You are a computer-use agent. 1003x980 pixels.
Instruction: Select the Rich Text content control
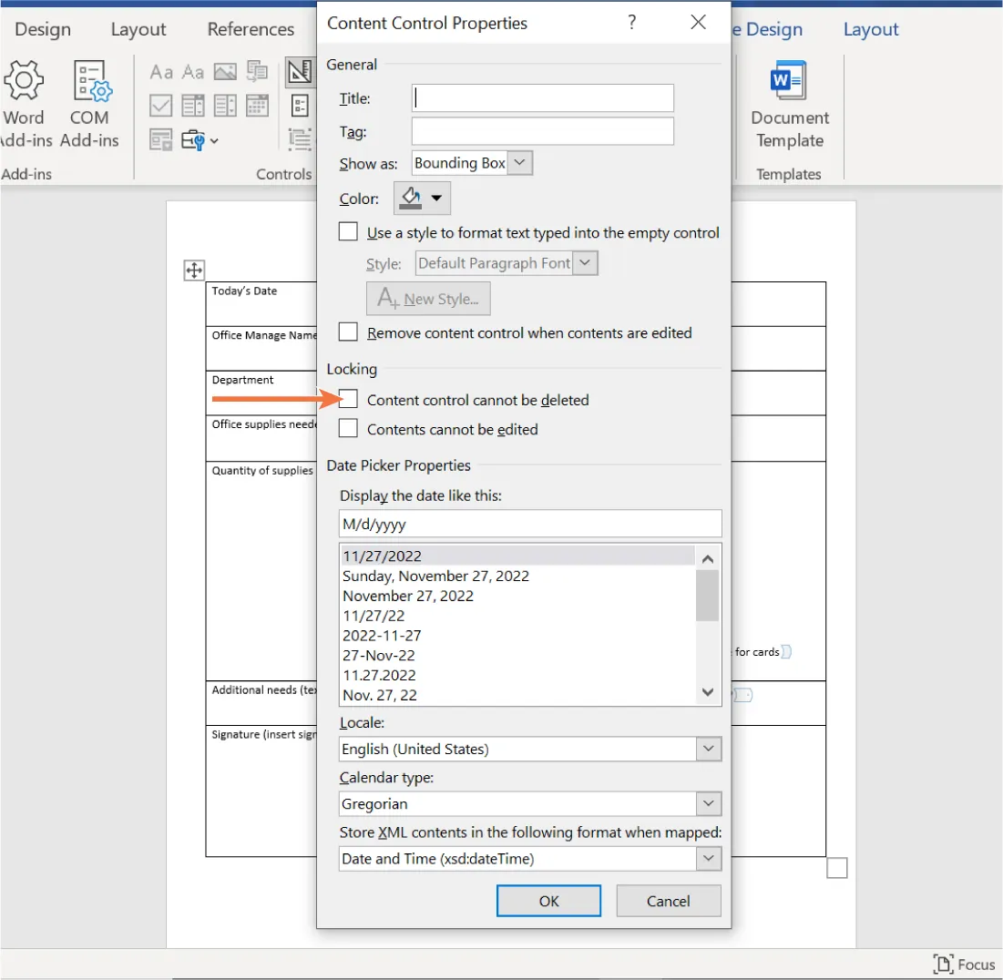[x=162, y=71]
